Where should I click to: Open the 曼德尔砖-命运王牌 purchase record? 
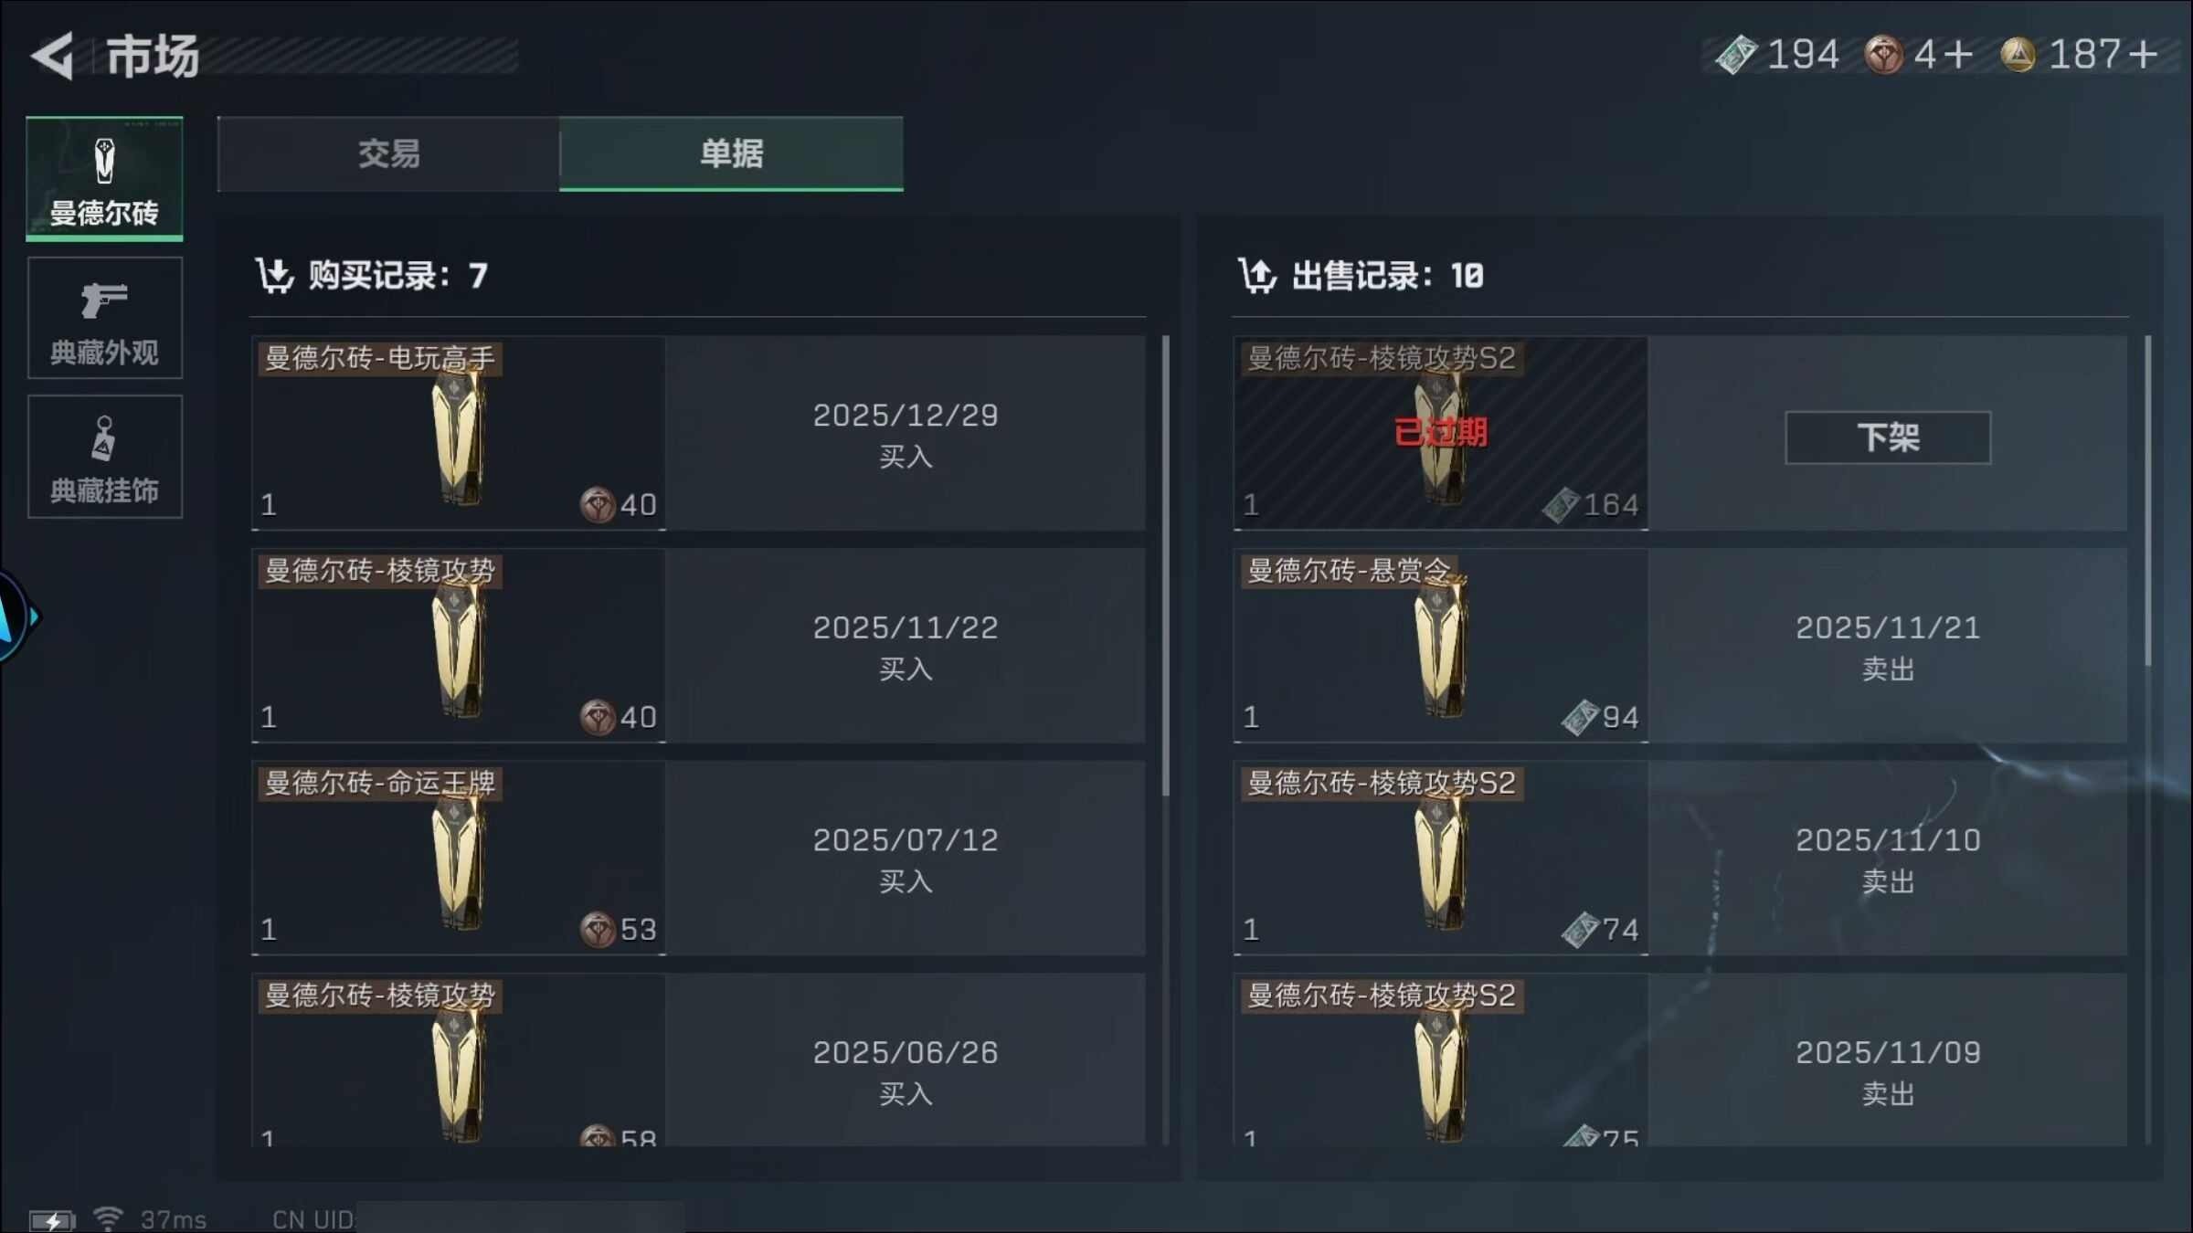click(699, 858)
